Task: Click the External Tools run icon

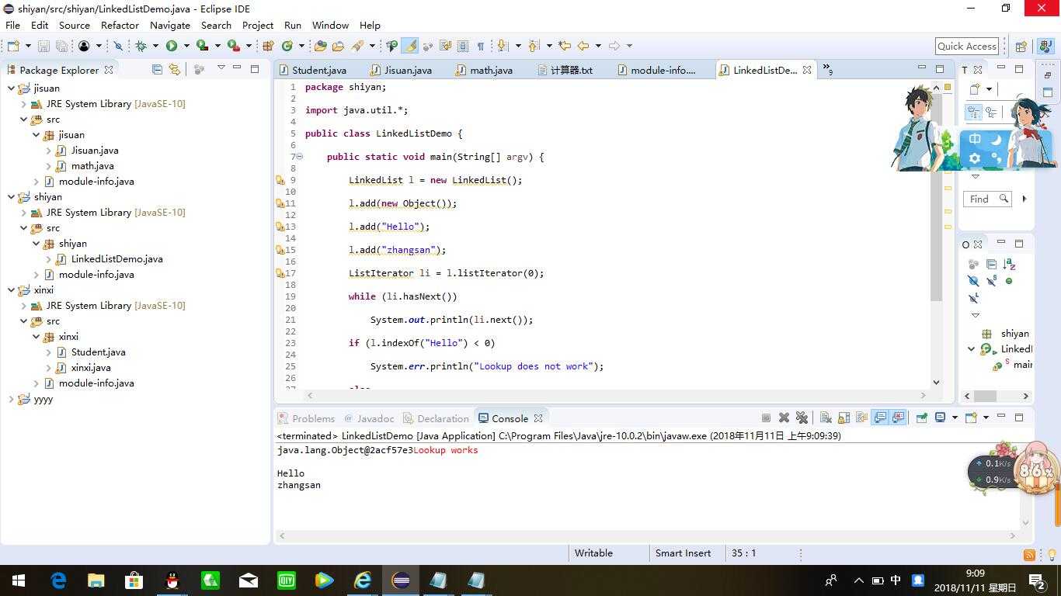Action: pos(233,46)
